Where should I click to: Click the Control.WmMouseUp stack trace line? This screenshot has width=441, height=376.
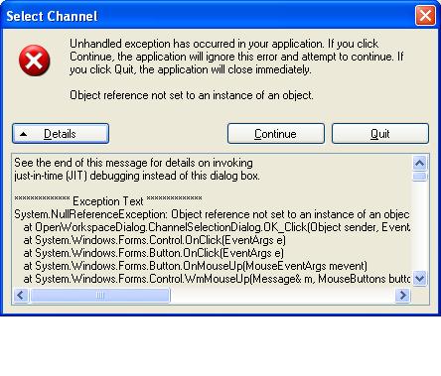pyautogui.click(x=217, y=279)
